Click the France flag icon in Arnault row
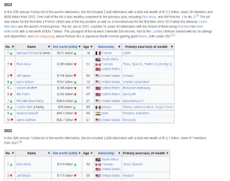 tap(98, 53)
